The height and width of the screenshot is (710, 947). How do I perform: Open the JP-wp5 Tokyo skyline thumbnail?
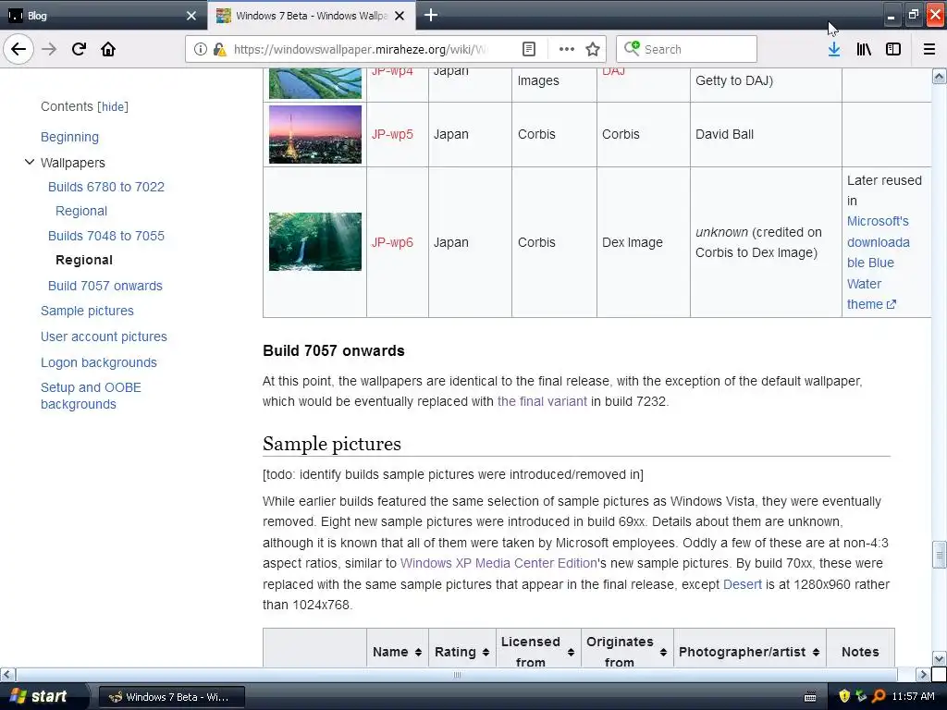click(x=315, y=135)
